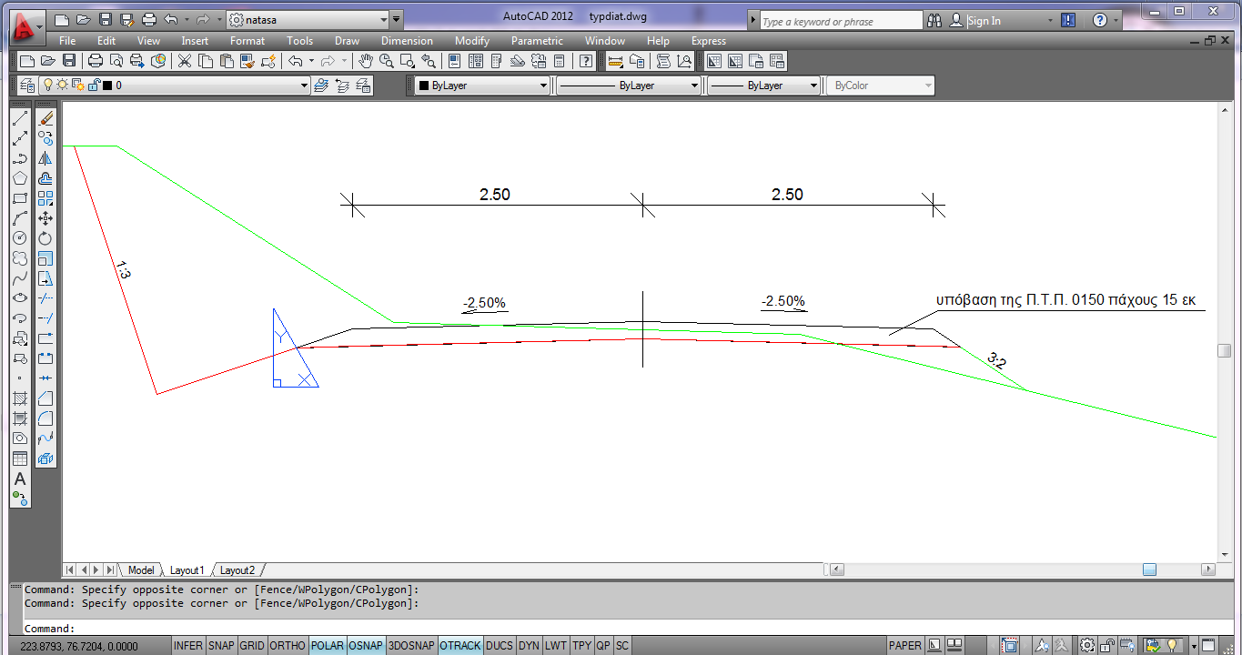Expand the Quick Access customize arrow
The width and height of the screenshot is (1242, 655).
[397, 20]
